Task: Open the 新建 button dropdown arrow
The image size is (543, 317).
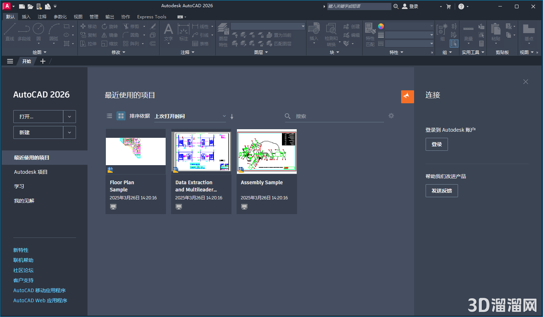Action: point(69,132)
